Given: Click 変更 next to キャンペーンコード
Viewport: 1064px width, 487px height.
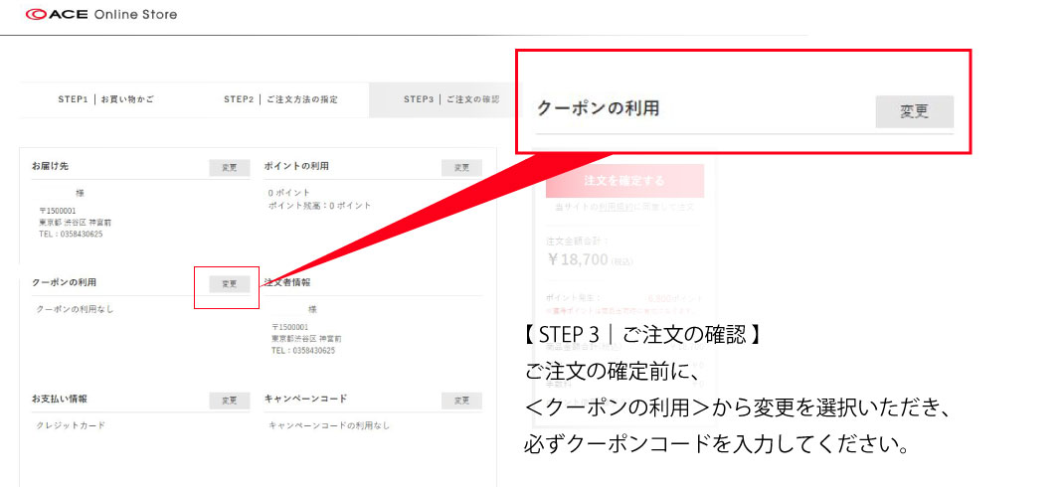Looking at the screenshot, I should [461, 401].
